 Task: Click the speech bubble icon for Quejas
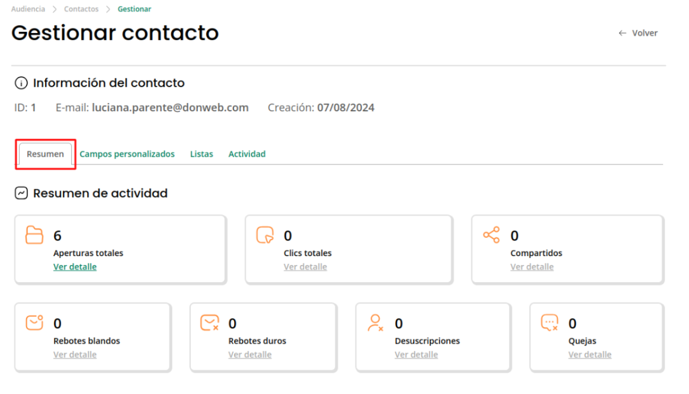coord(549,322)
